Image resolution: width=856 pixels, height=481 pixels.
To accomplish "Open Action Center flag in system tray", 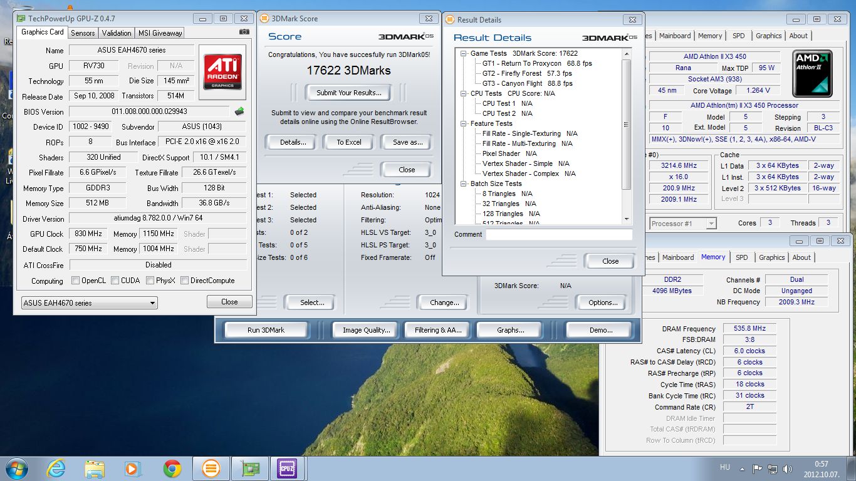I will (758, 468).
